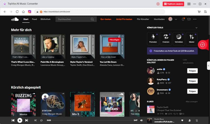This screenshot has height=124, width=210.
Task: Open the I Forgot That You Existed track
Action: click(169, 110)
